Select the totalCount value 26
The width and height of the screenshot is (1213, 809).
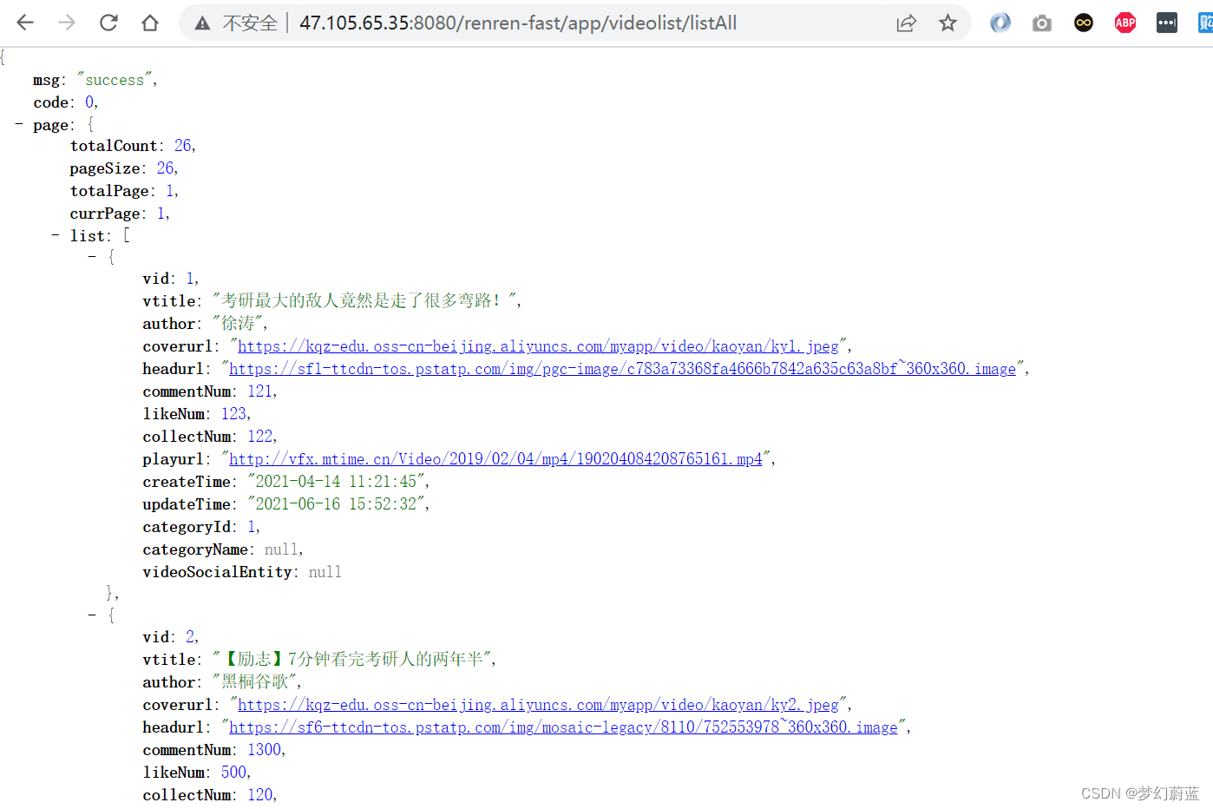183,146
